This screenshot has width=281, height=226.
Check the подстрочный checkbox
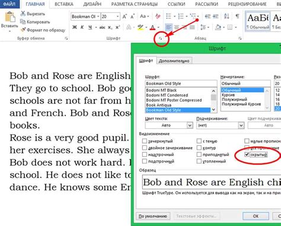coord(145,161)
